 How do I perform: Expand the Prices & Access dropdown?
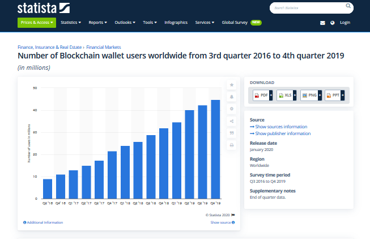[36, 23]
